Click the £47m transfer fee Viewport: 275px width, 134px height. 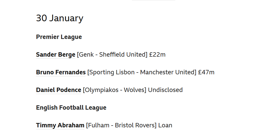pos(206,72)
